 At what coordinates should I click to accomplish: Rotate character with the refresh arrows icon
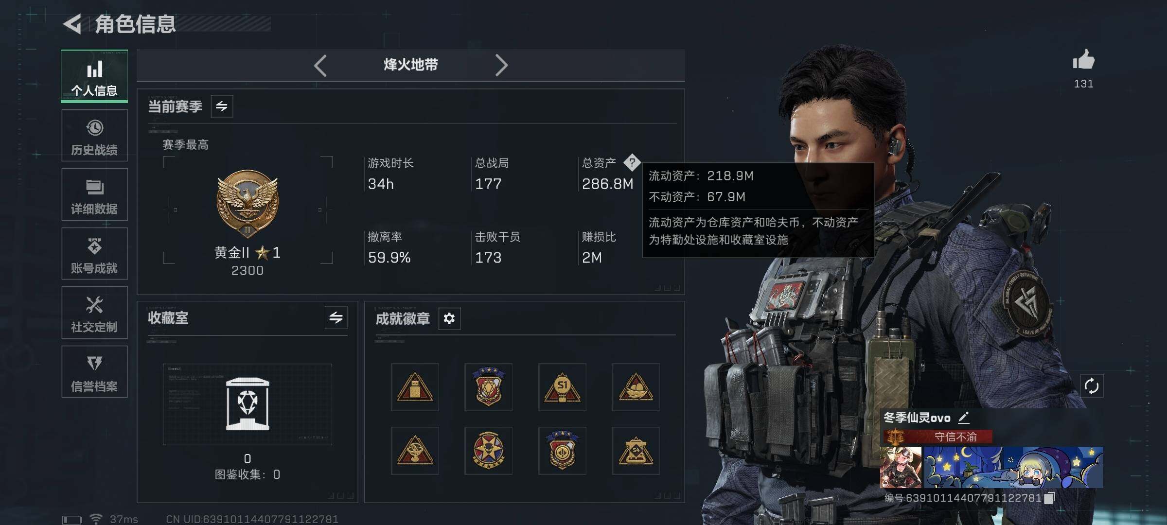(x=1092, y=386)
